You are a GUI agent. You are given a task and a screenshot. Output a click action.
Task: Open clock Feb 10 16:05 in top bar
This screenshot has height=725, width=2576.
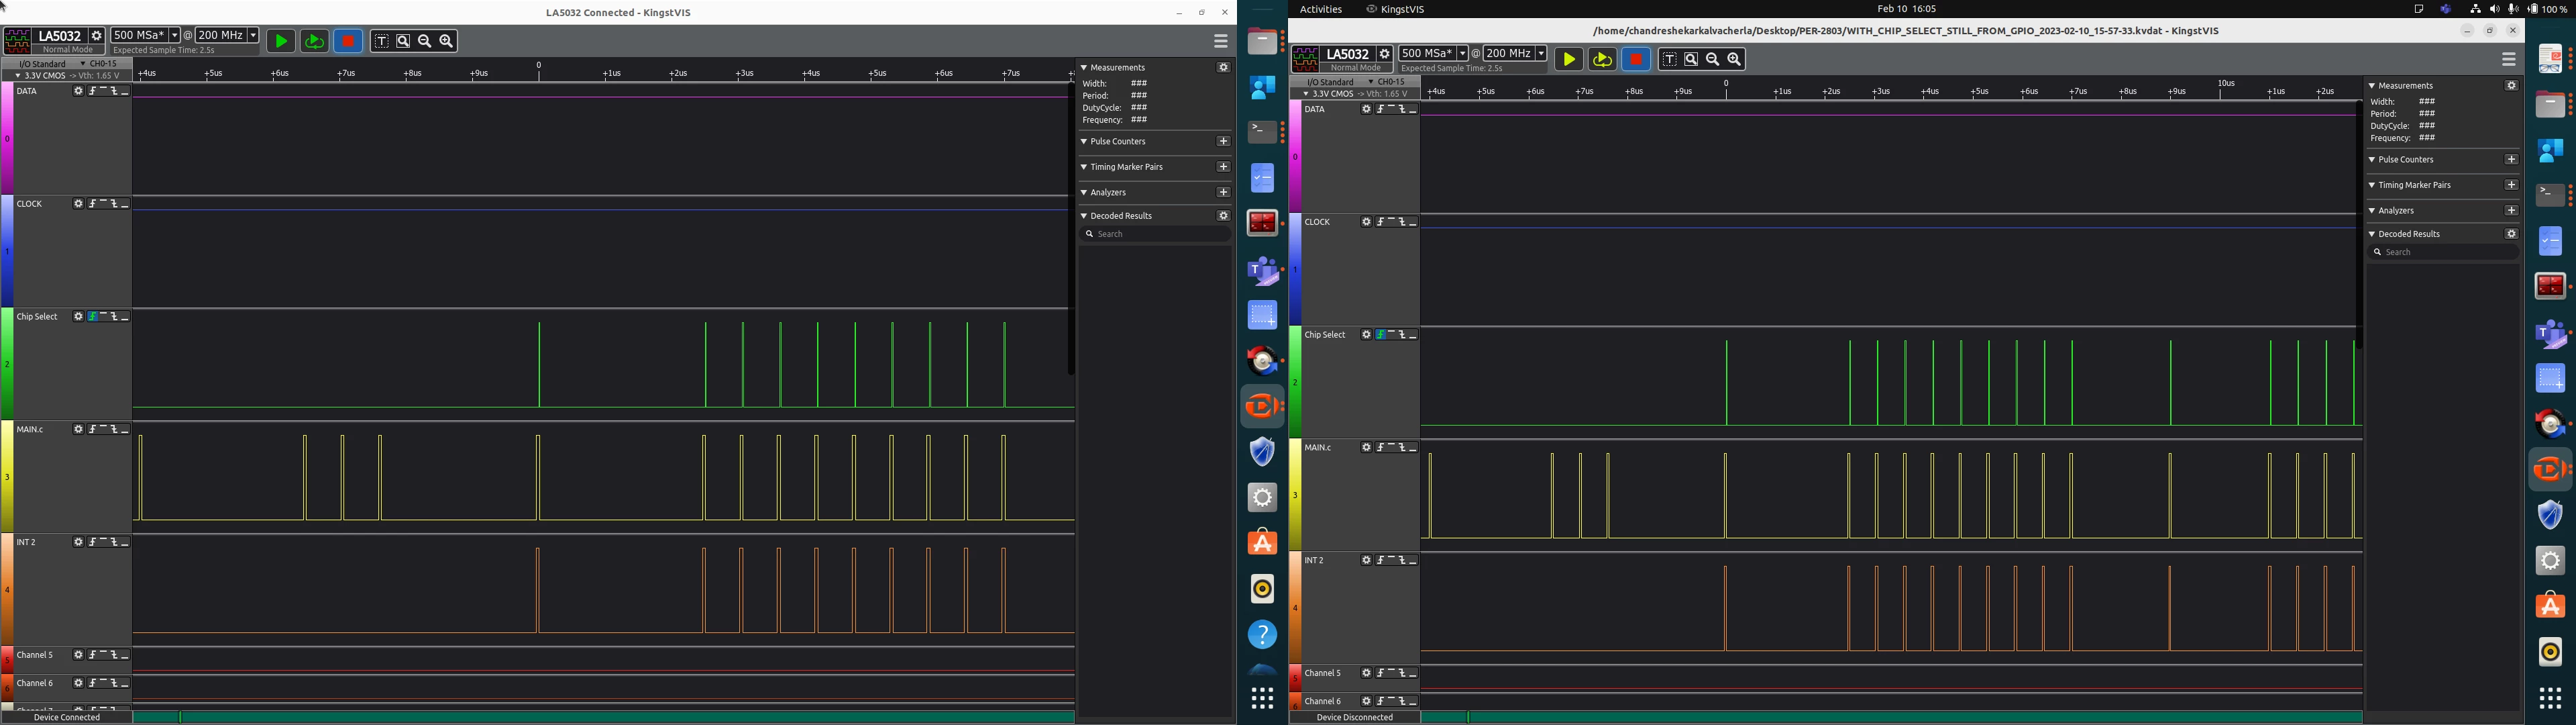(1906, 9)
